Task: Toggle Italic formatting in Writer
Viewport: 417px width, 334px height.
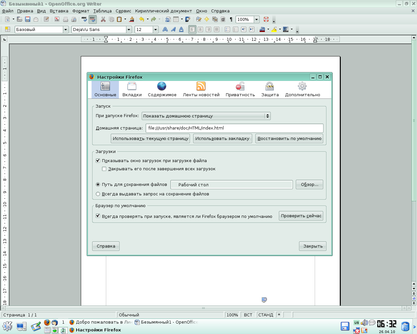Action: click(173, 29)
